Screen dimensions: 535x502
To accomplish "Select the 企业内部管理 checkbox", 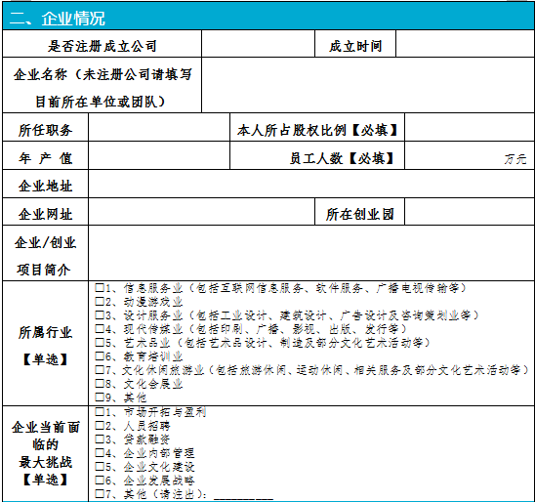I will pyautogui.click(x=100, y=452).
